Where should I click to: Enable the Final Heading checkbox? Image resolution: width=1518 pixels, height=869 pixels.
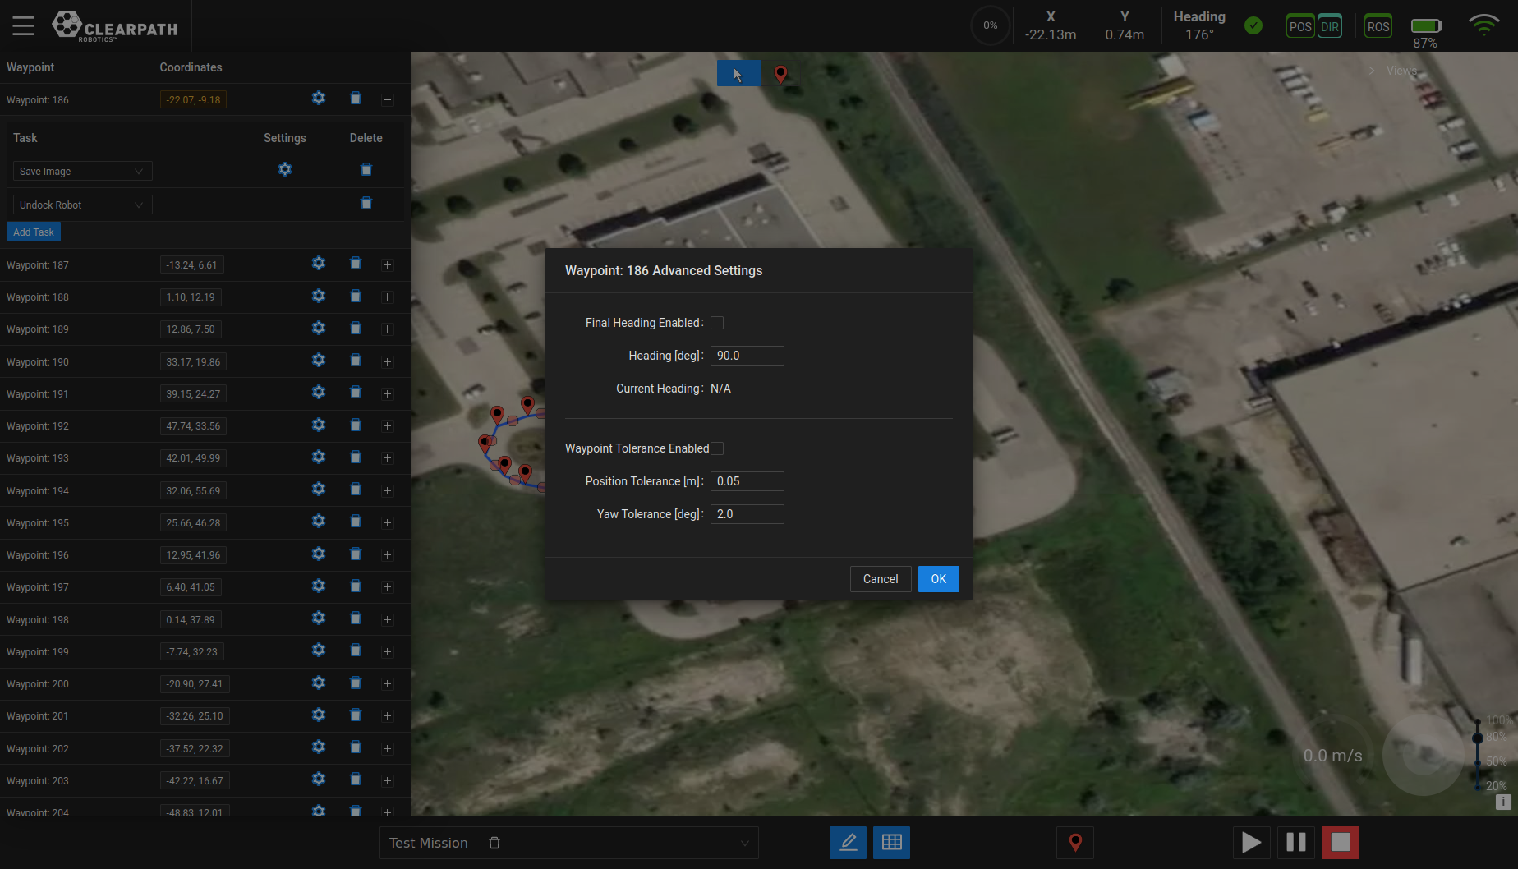click(x=717, y=323)
